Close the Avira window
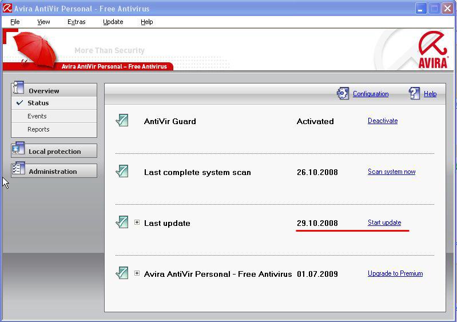This screenshot has height=322, width=457. click(447, 9)
